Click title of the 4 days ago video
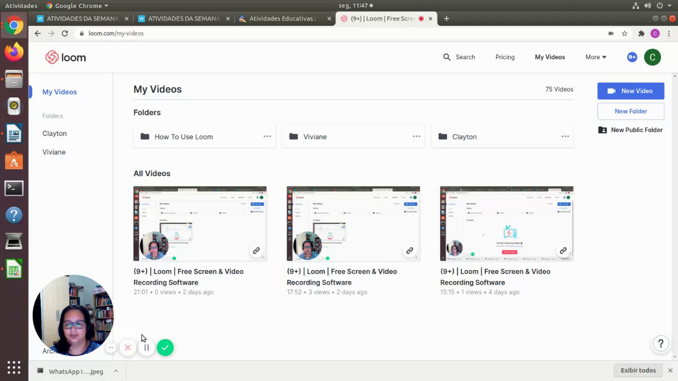Image resolution: width=678 pixels, height=381 pixels. [495, 277]
